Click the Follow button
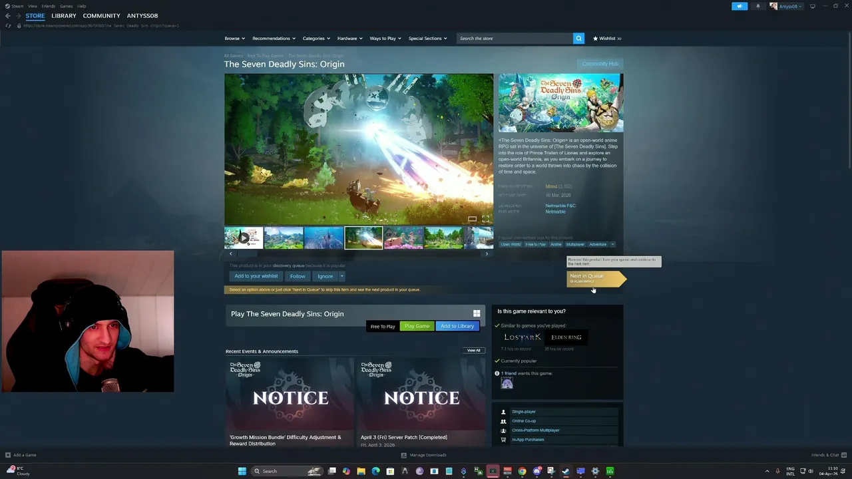Screen dimensions: 852x479 (x=298, y=276)
